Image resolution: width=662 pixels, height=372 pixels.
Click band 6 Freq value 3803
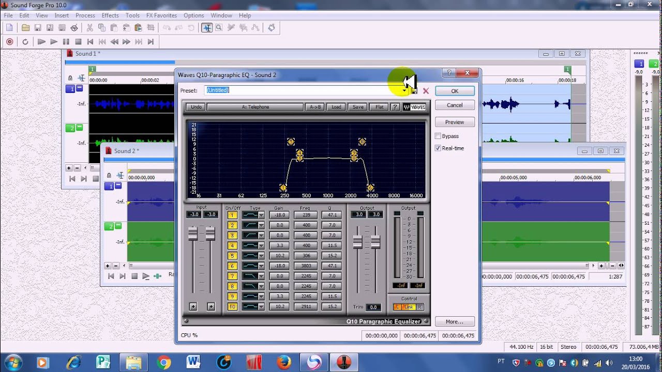(305, 266)
